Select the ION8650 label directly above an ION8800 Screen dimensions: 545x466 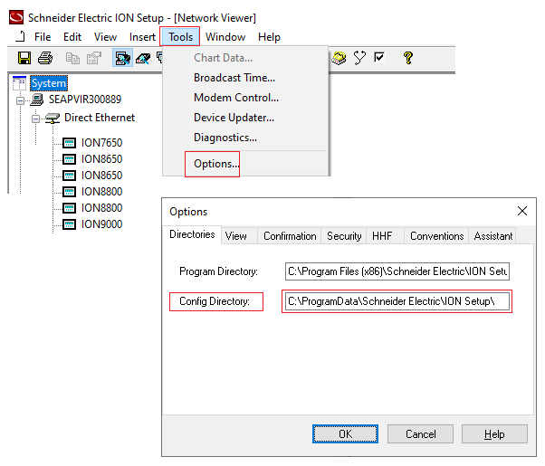click(x=101, y=176)
